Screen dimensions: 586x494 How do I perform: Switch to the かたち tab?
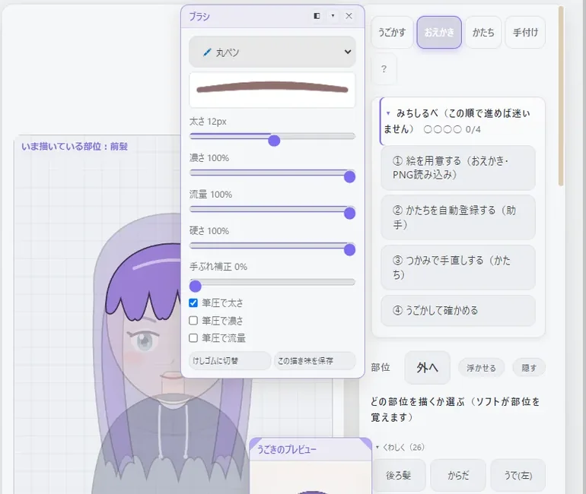click(483, 33)
